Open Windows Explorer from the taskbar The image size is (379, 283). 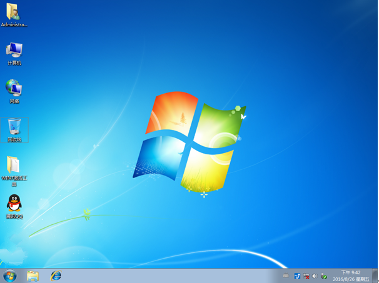click(x=33, y=276)
